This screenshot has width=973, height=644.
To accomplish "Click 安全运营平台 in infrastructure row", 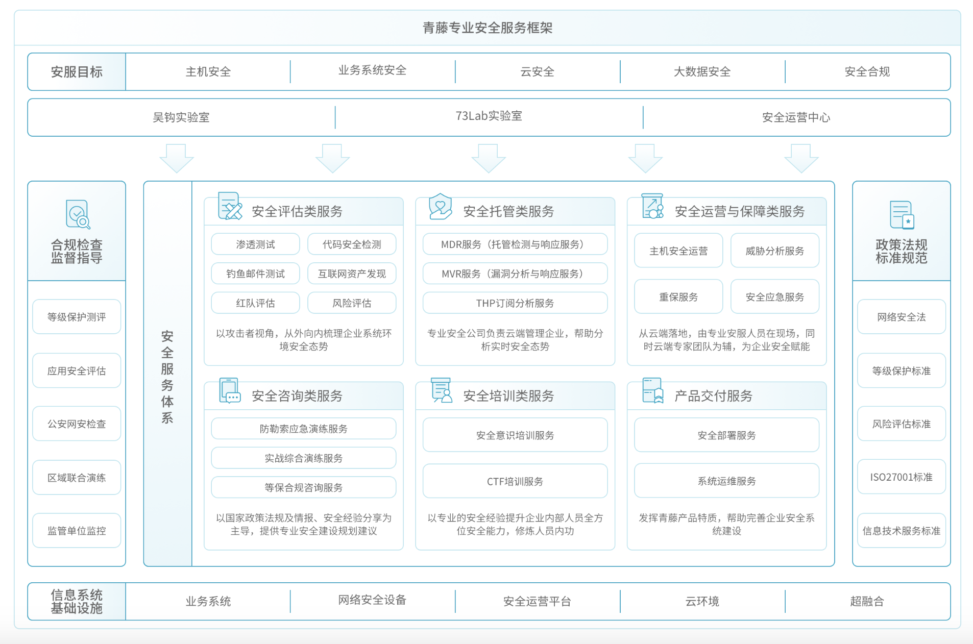I will (x=538, y=602).
